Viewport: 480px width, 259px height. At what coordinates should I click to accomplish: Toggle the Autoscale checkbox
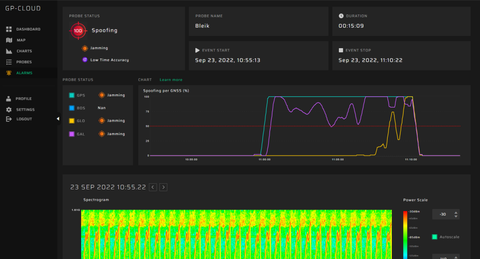point(435,237)
